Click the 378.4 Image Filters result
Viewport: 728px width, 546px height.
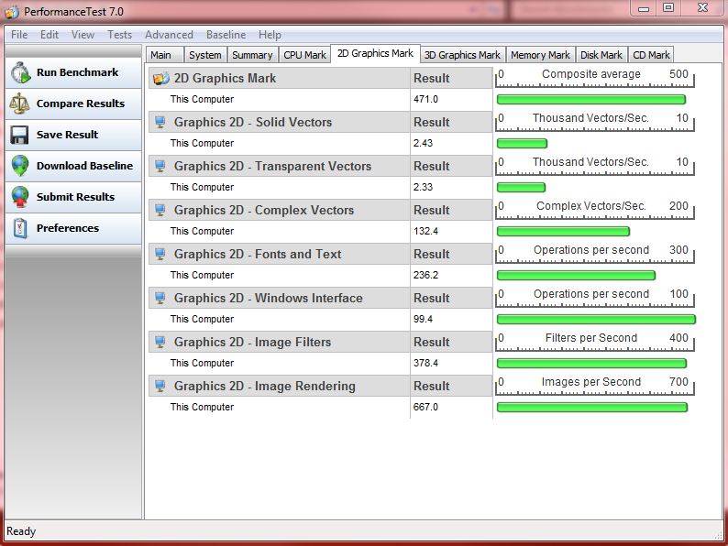click(x=425, y=363)
